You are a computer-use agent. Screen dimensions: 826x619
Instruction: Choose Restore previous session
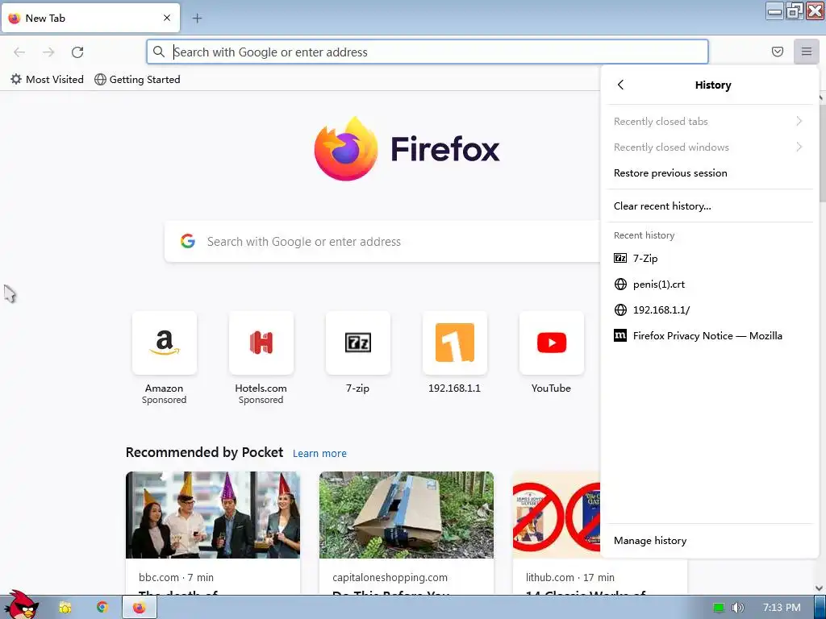(709, 173)
